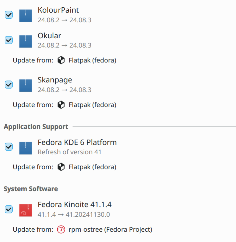This screenshot has height=242, width=236.
Task: Deselect the Skanpage update checkbox
Action: tap(9, 85)
